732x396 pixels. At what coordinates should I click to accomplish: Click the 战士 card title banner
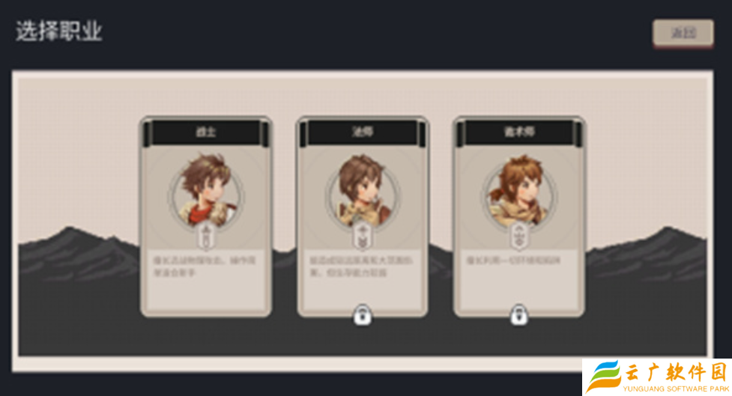[x=206, y=132]
